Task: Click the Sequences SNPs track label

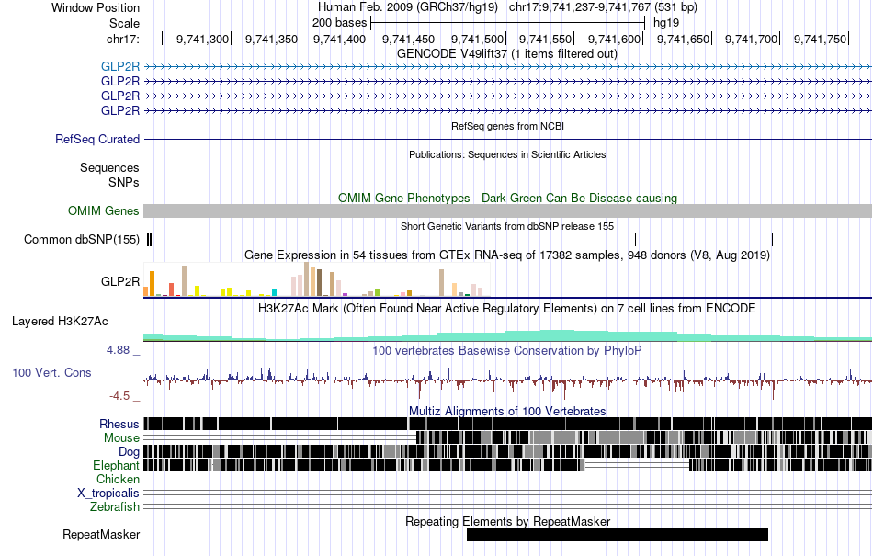Action: 109,175
